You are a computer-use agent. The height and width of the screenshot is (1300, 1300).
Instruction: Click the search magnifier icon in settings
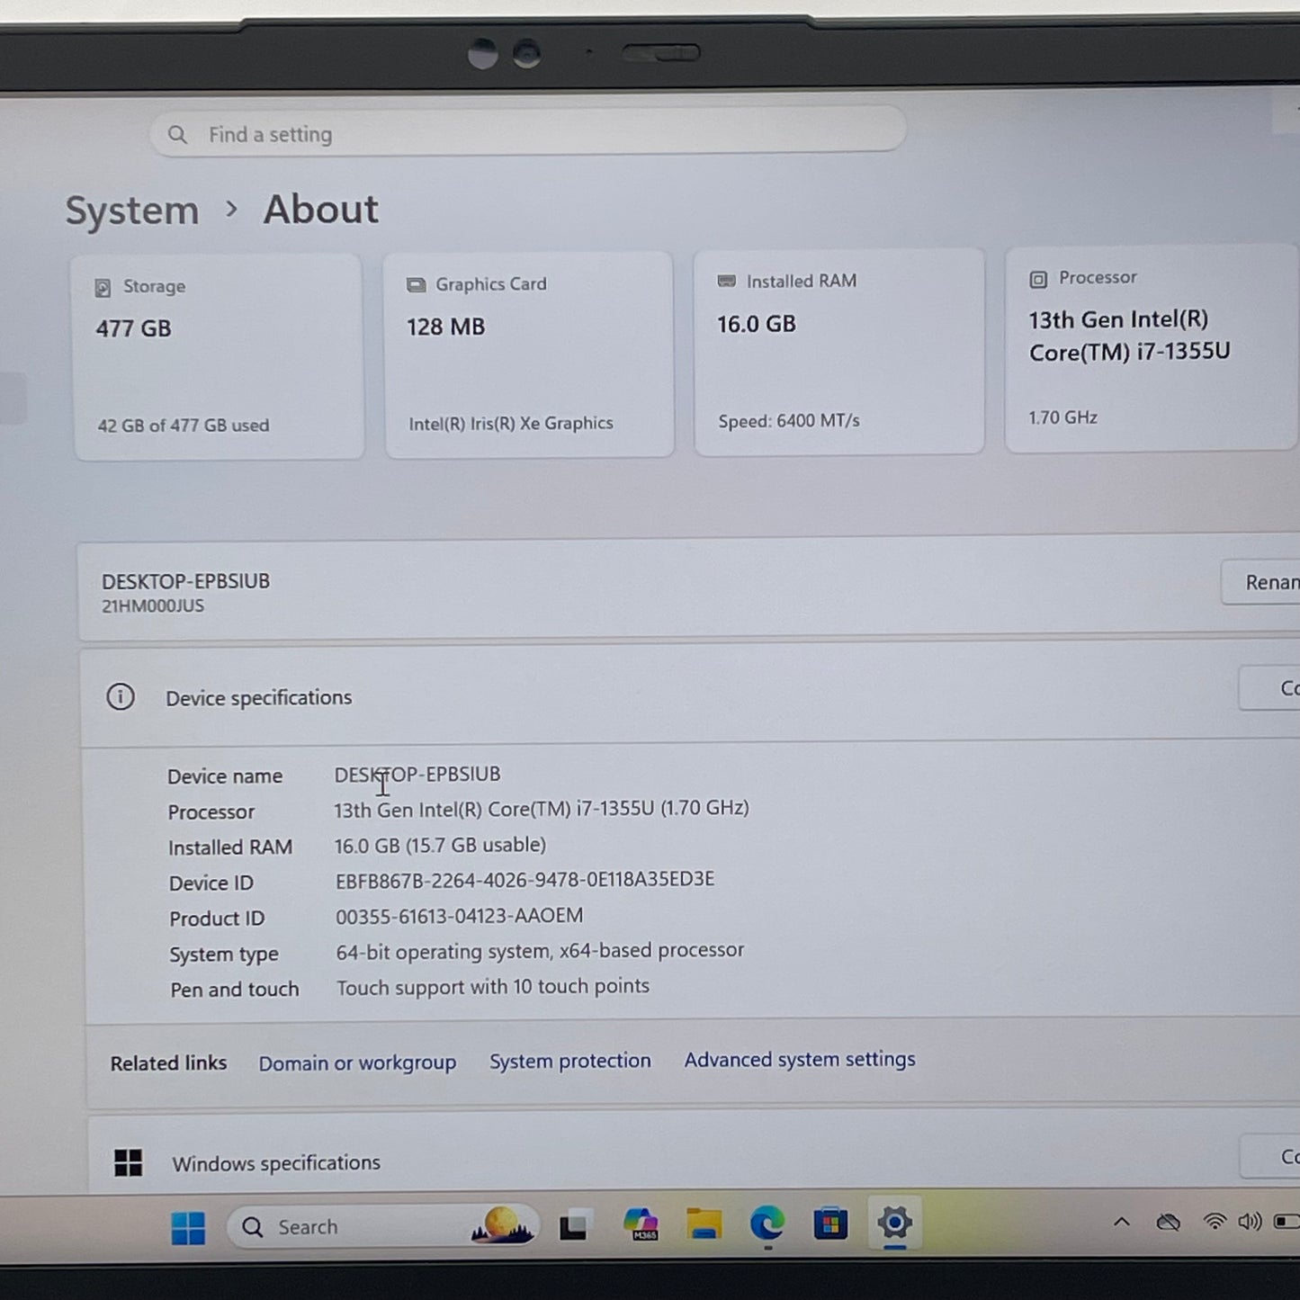tap(178, 135)
